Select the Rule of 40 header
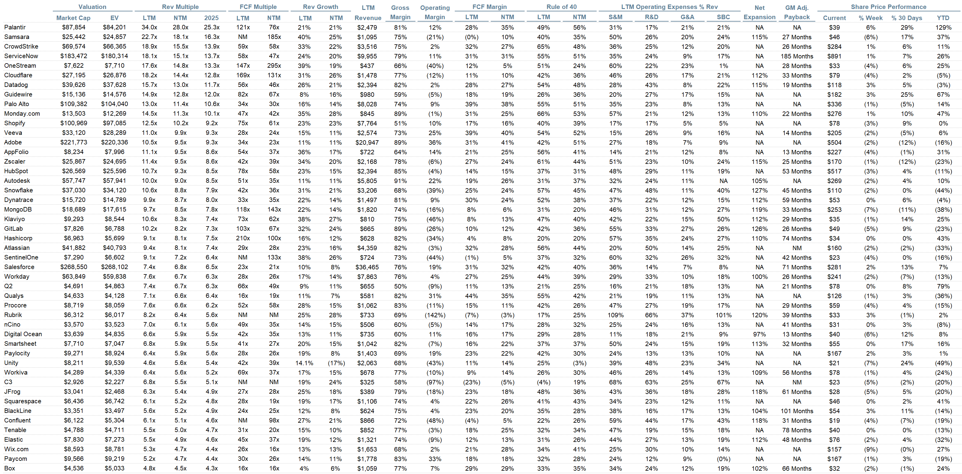 [x=562, y=7]
